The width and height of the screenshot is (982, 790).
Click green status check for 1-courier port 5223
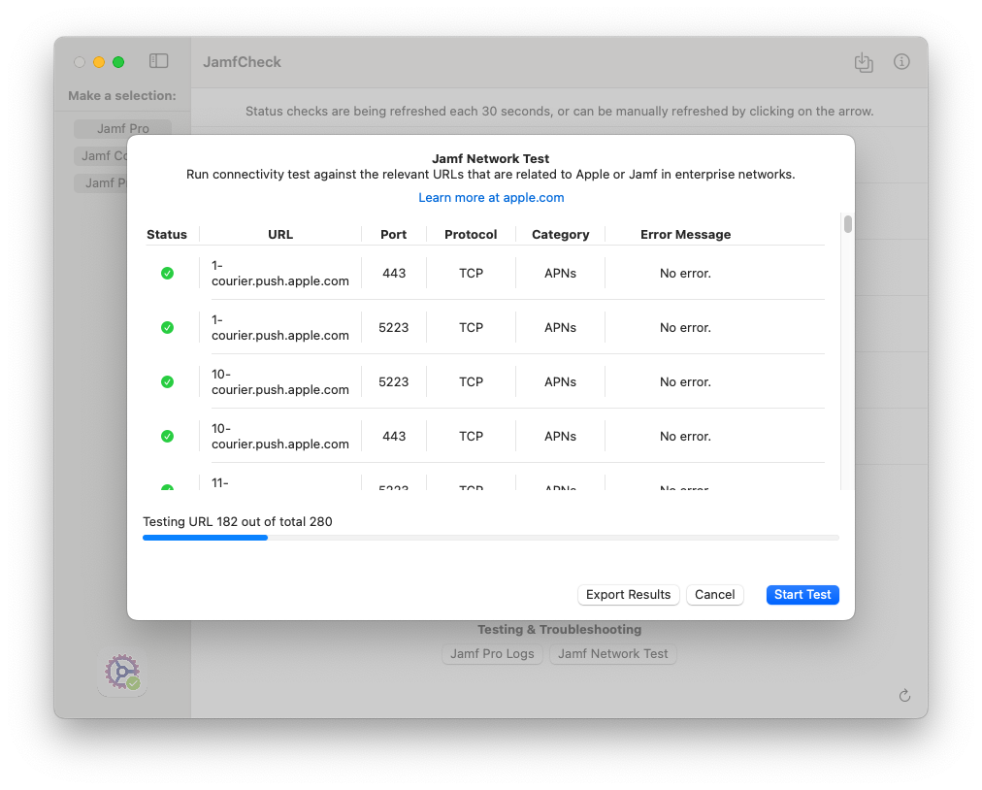click(x=167, y=328)
